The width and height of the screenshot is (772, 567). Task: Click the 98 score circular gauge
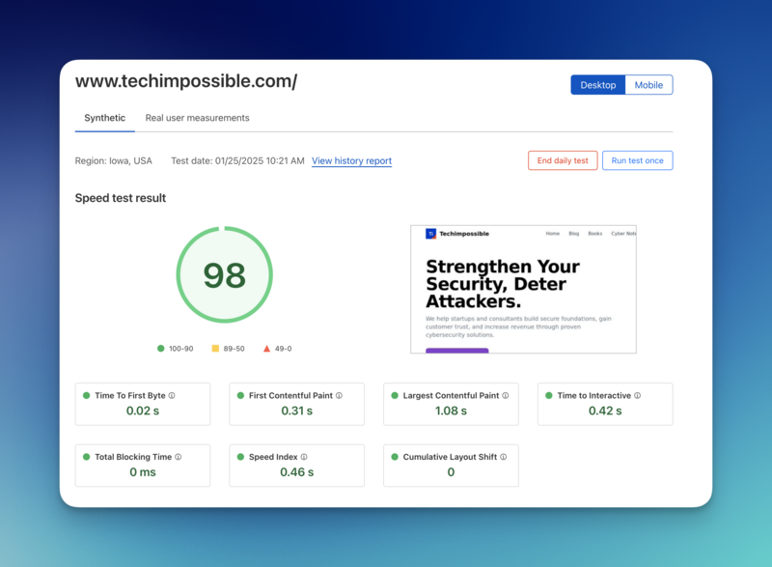tap(224, 275)
